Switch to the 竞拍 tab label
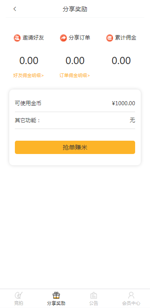The image size is (150, 308). coord(18,303)
